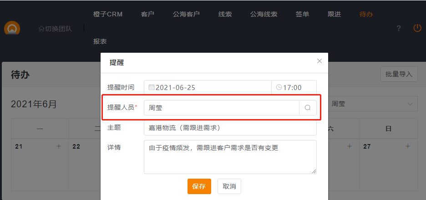Screen dimensions: 426x200
Task: Add a to-do on day 27
Action: click(408, 146)
